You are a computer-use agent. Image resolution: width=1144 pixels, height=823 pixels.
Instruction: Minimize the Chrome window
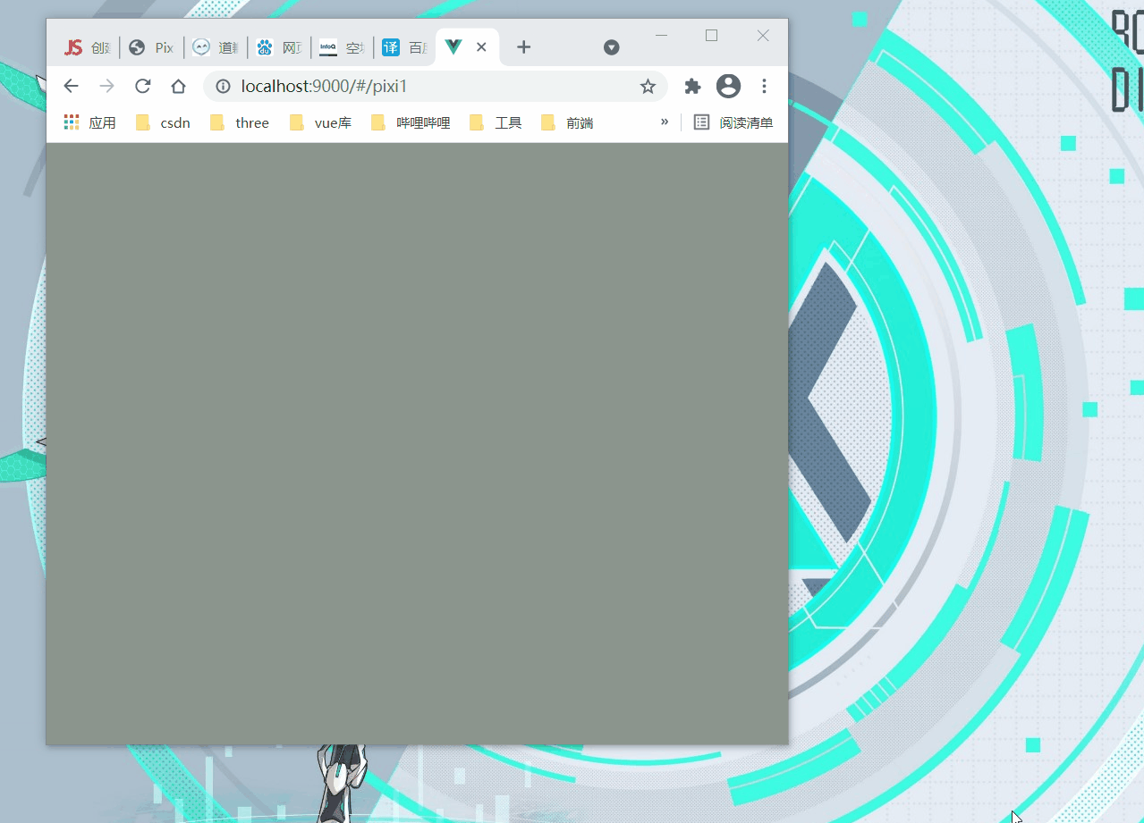662,36
